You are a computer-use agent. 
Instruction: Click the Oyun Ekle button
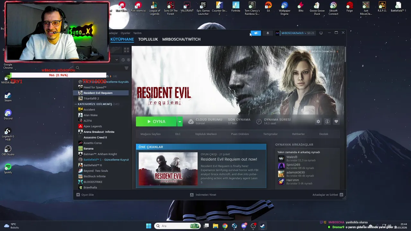pos(85,195)
